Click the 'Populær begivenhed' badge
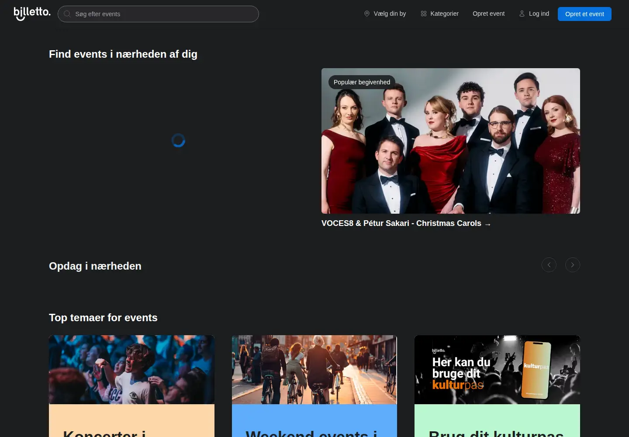629x437 pixels. pos(362,82)
